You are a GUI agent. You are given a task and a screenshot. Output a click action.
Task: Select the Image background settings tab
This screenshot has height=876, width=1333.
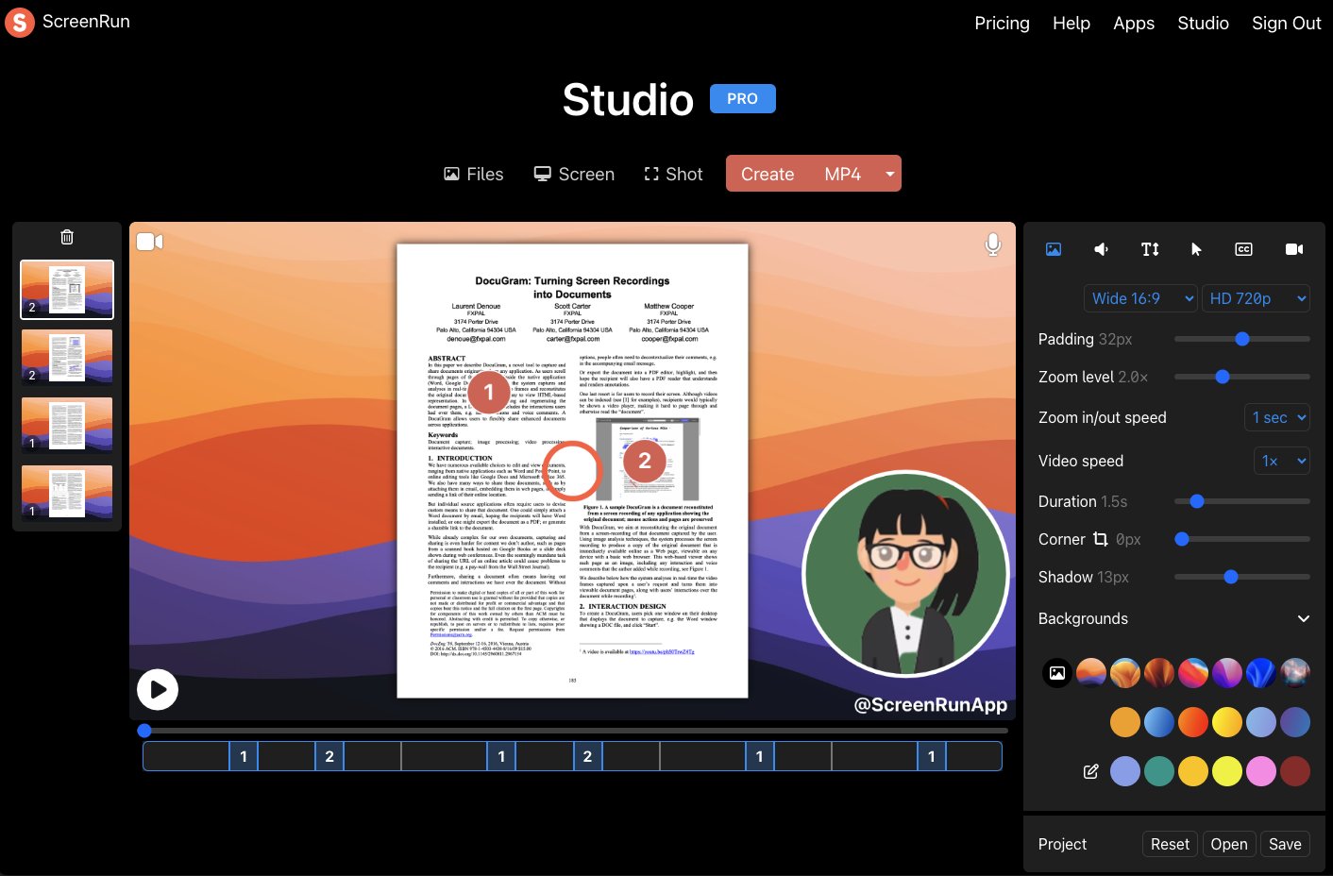(1053, 249)
